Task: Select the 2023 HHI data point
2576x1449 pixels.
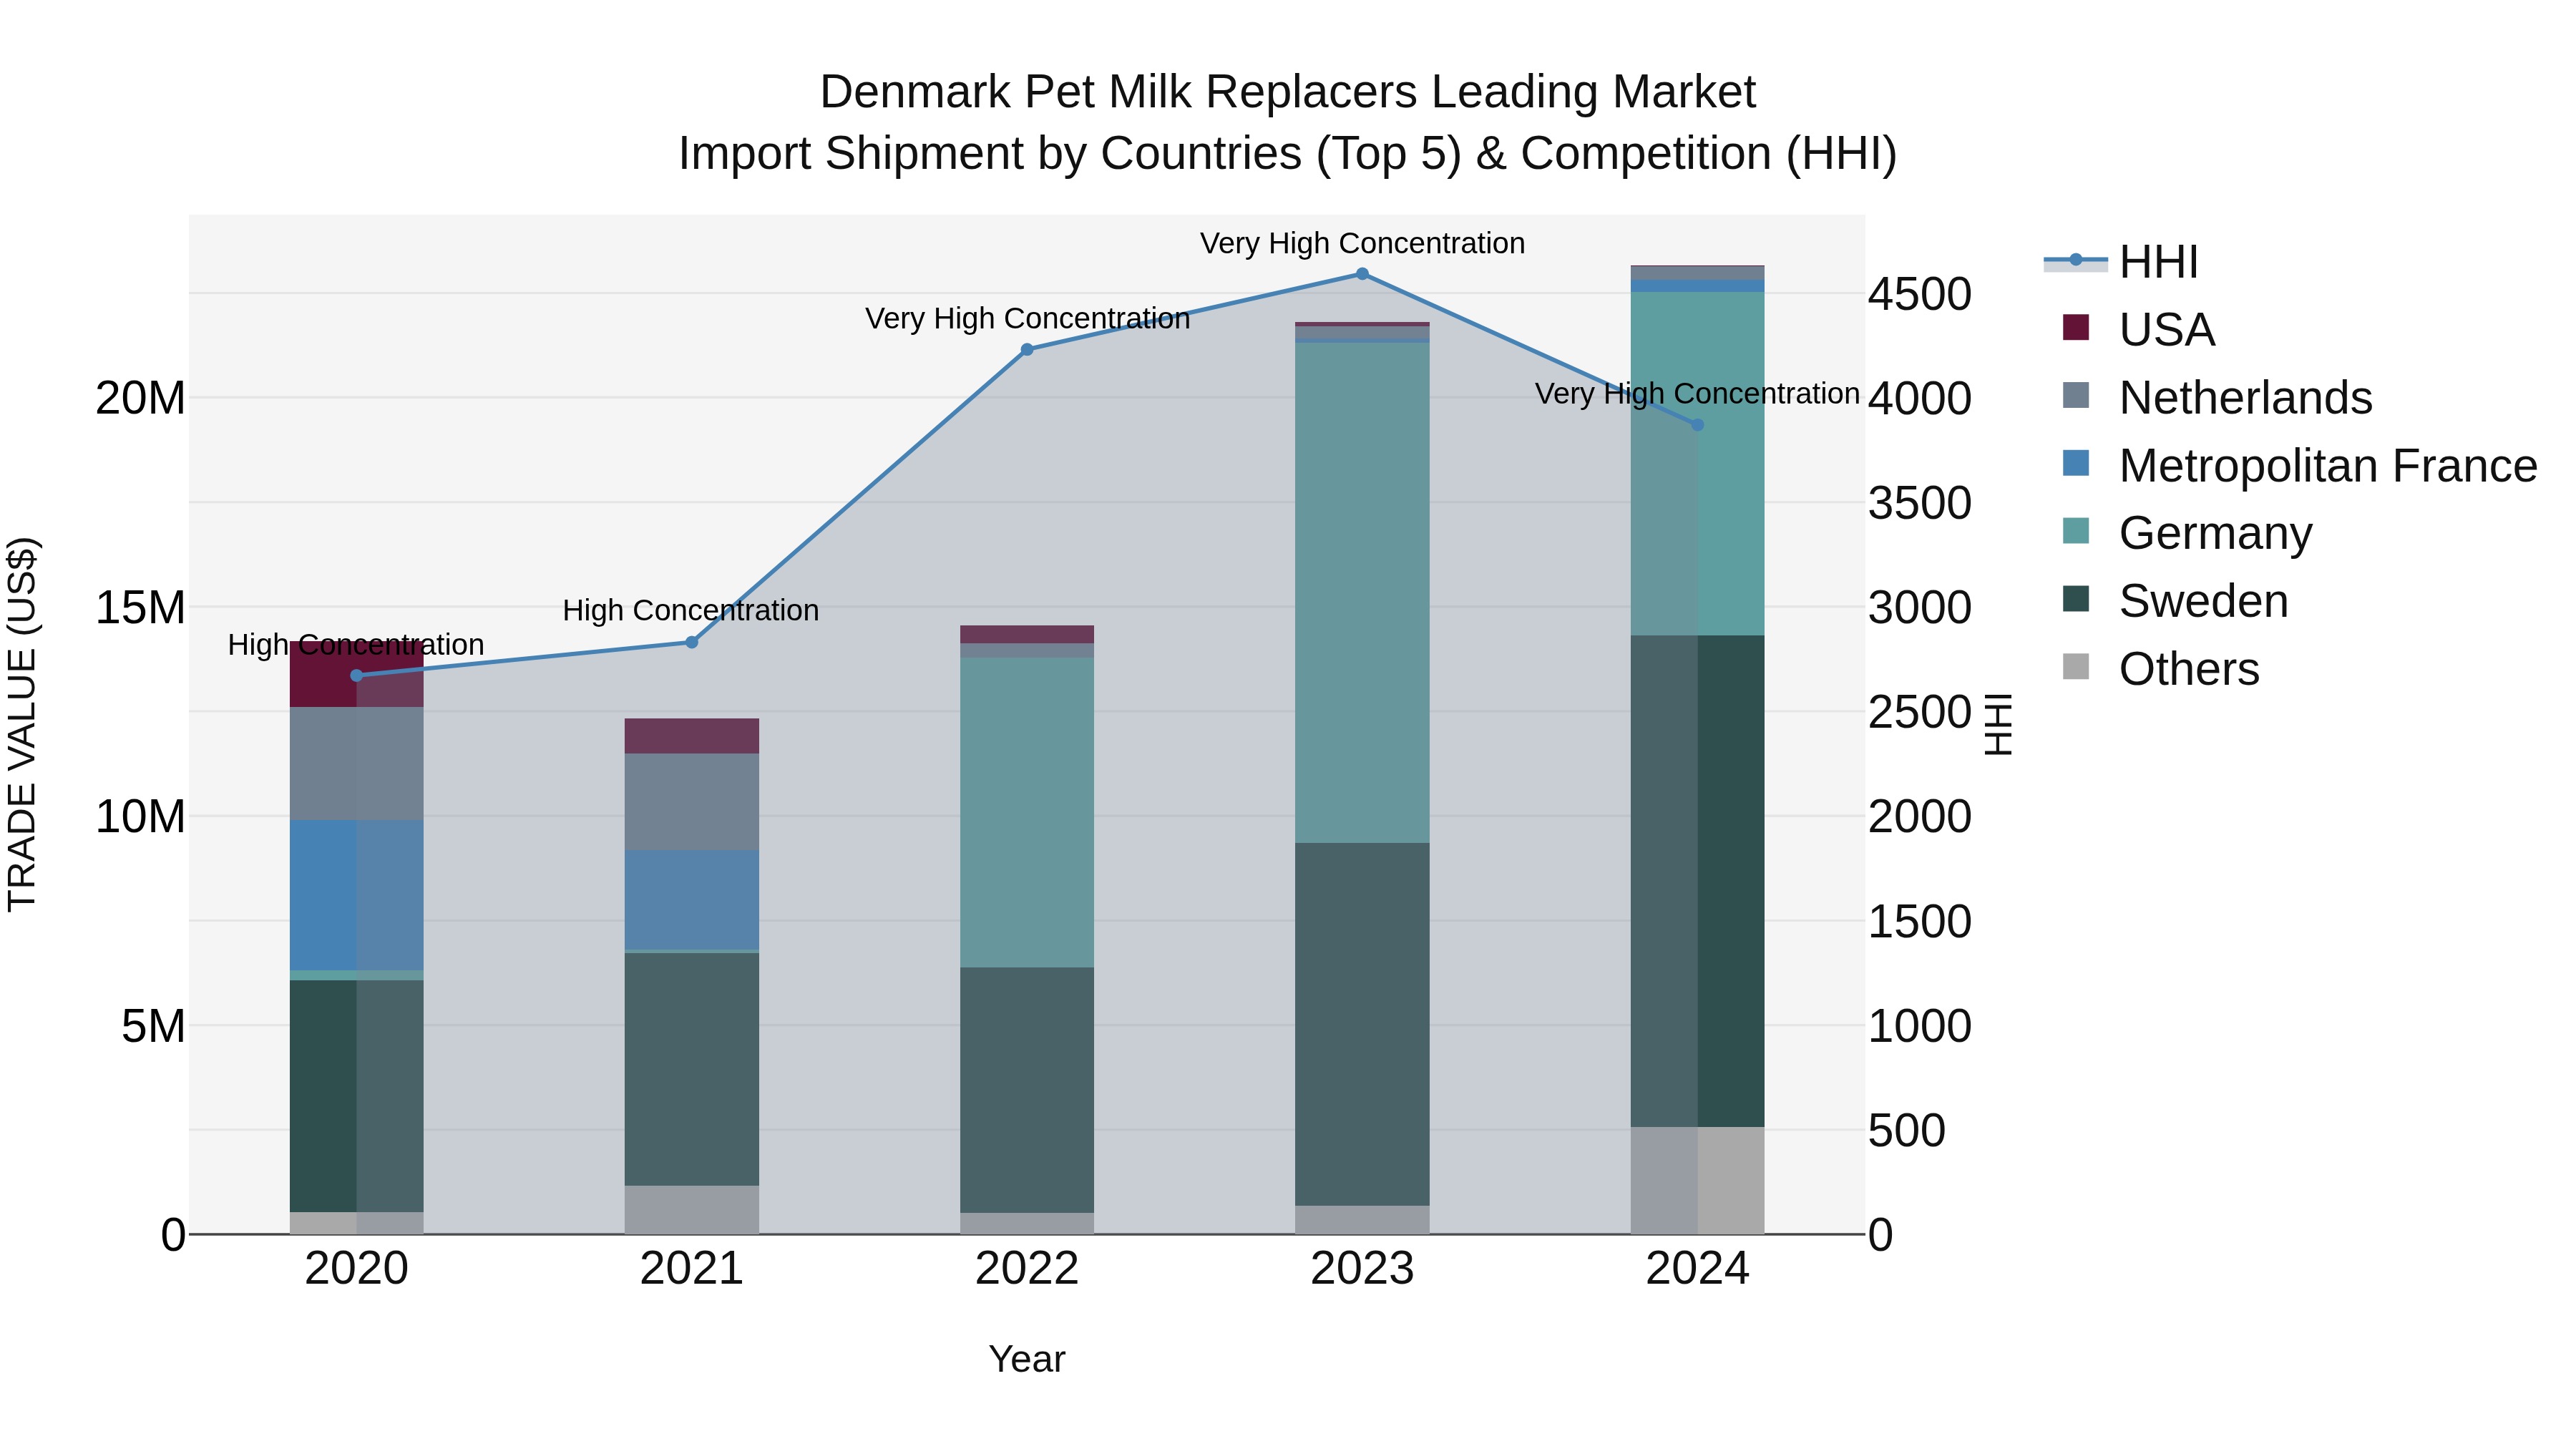Action: tap(1362, 274)
